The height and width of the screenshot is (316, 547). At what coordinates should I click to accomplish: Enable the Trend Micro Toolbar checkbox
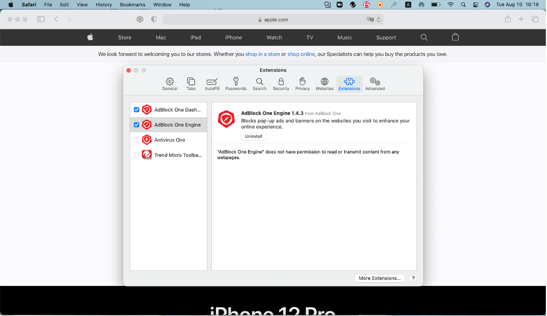(137, 155)
